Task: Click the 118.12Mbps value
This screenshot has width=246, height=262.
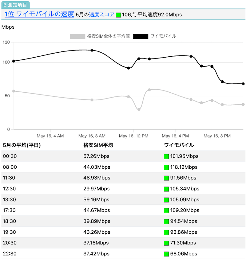Action: point(184,167)
